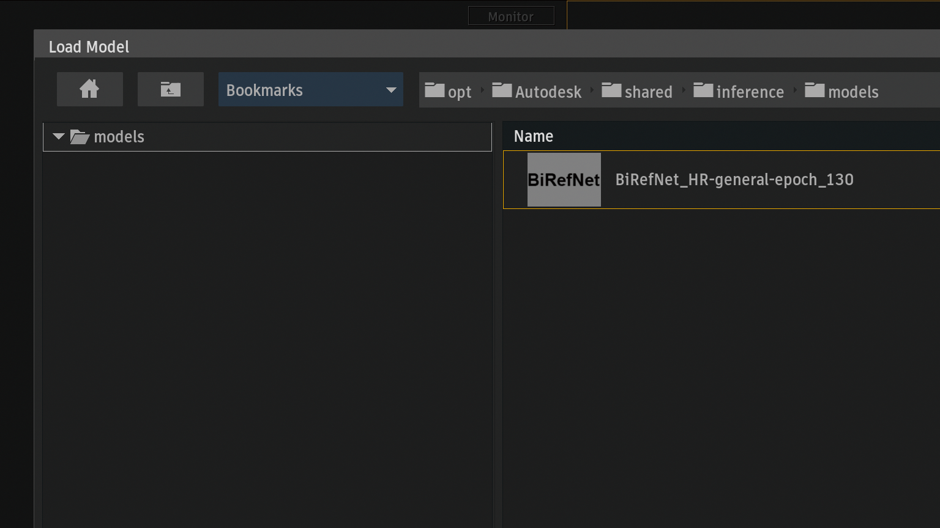The image size is (940, 528).
Task: Sort files by the Name column header
Action: 533,136
